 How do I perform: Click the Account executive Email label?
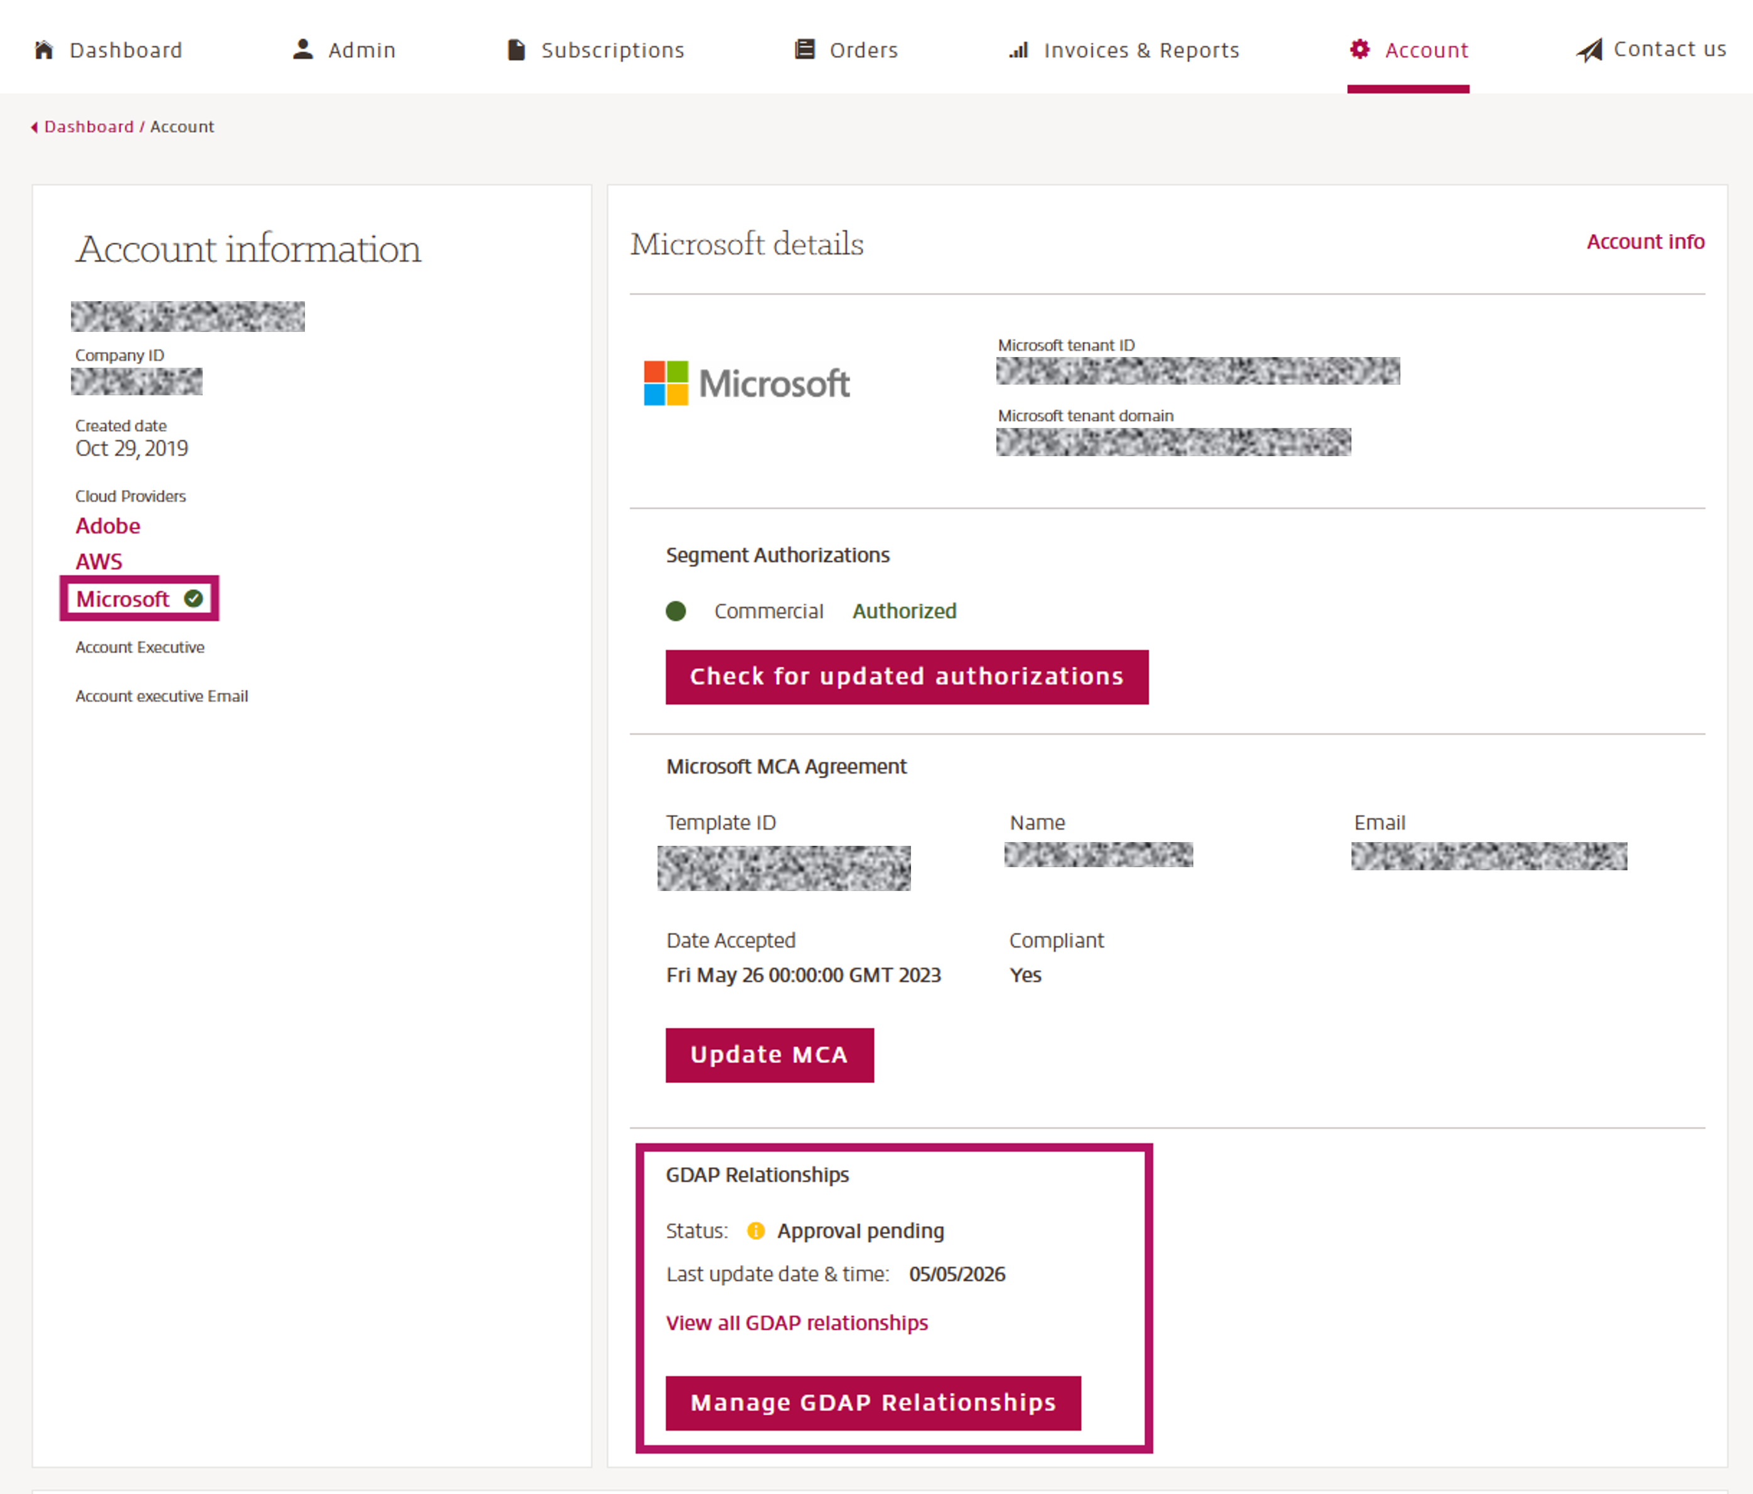click(x=162, y=696)
